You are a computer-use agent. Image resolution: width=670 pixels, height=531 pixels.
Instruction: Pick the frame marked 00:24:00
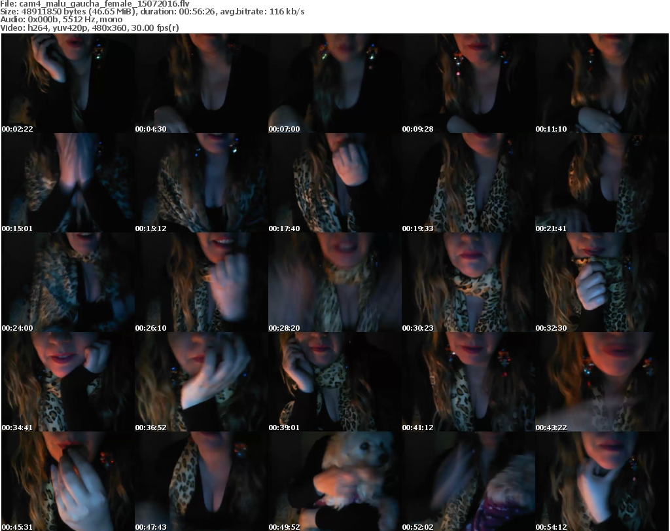click(x=68, y=283)
